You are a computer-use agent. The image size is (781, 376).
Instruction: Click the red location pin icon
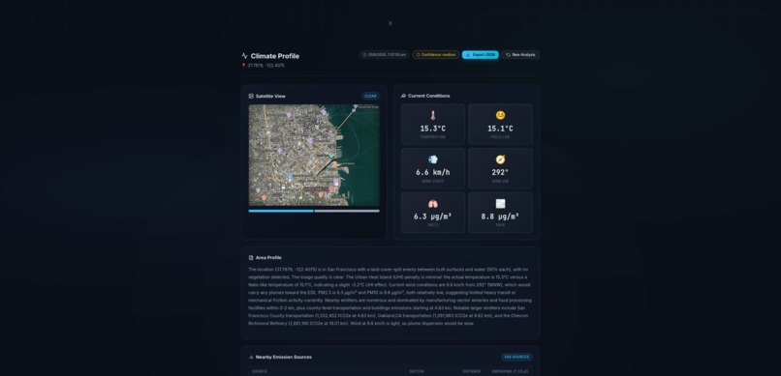pos(243,66)
